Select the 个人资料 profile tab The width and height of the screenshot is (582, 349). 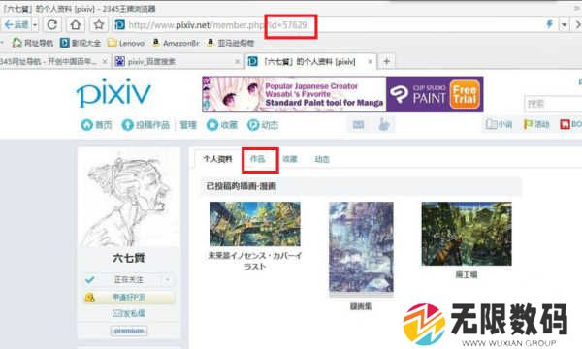[217, 159]
